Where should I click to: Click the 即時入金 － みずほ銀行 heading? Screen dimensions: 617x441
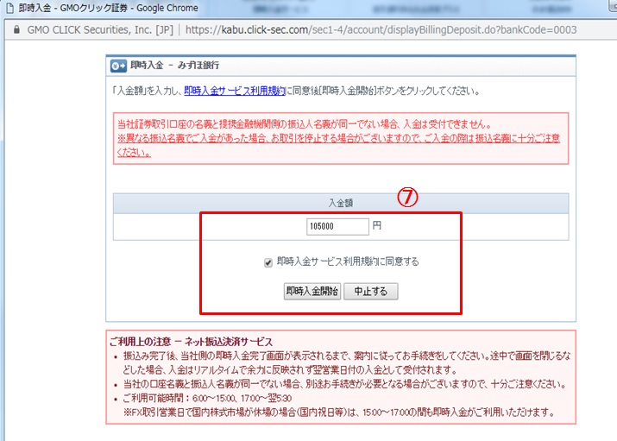tap(174, 66)
